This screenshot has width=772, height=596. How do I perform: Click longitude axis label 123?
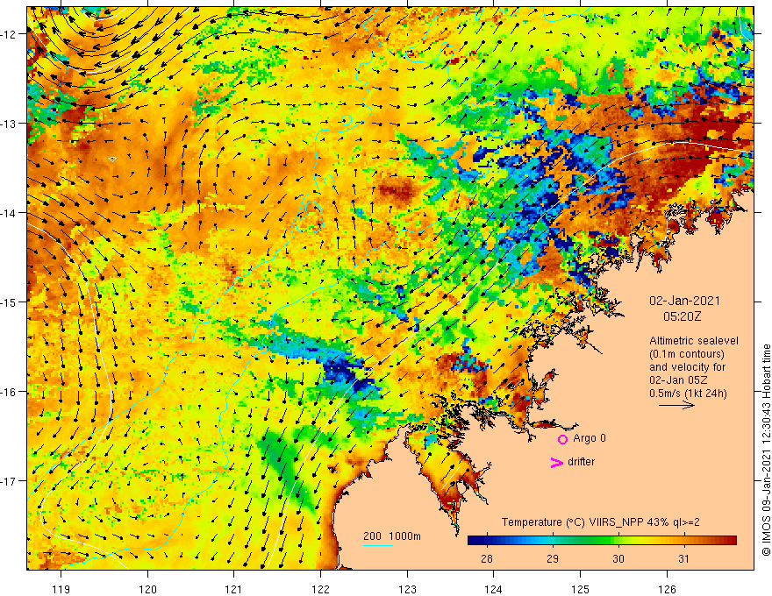(x=407, y=589)
